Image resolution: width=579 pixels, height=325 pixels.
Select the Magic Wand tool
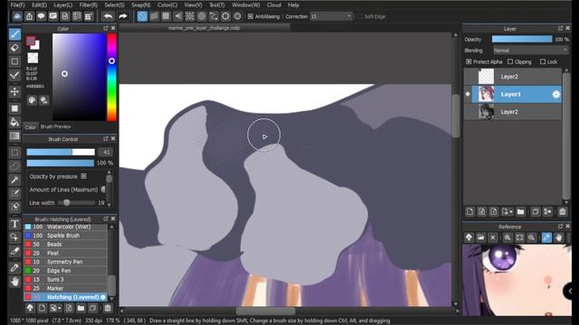[x=14, y=180]
